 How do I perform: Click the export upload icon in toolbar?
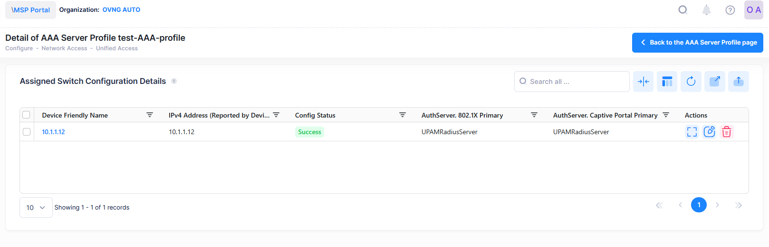tap(738, 82)
